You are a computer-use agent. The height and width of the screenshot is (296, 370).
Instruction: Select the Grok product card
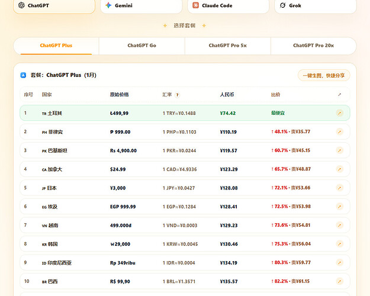[316, 6]
